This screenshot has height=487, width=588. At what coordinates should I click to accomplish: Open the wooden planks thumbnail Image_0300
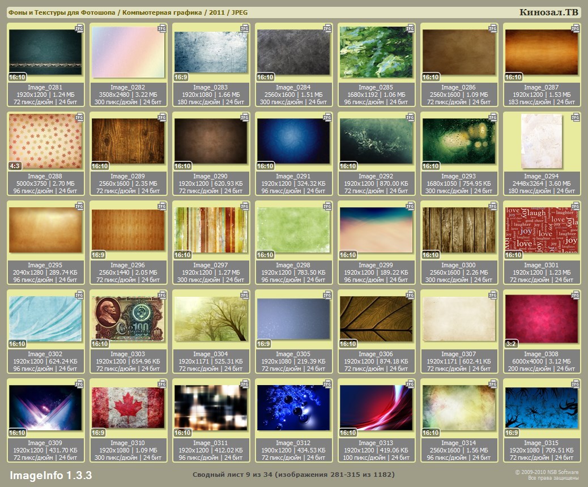point(459,230)
